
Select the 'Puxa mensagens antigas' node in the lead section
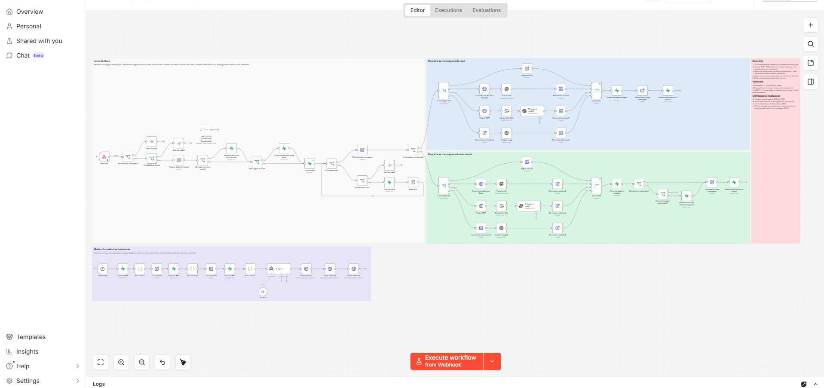pos(617,91)
